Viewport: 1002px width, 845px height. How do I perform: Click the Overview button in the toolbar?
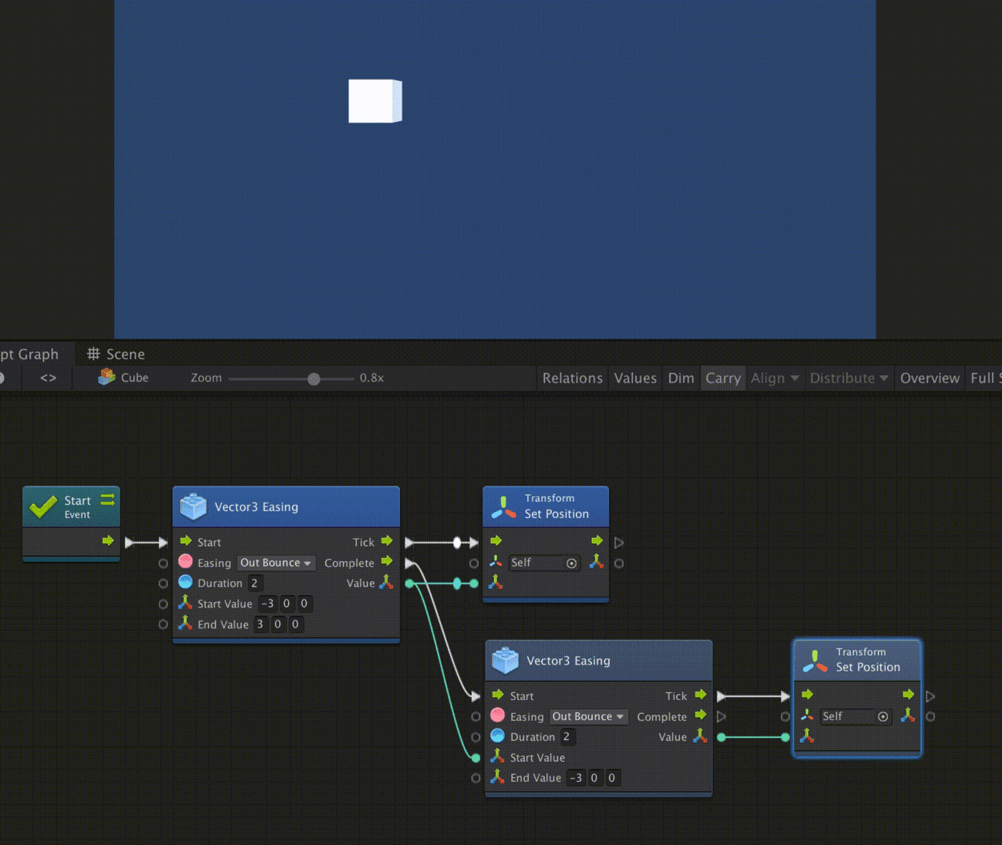[929, 378]
